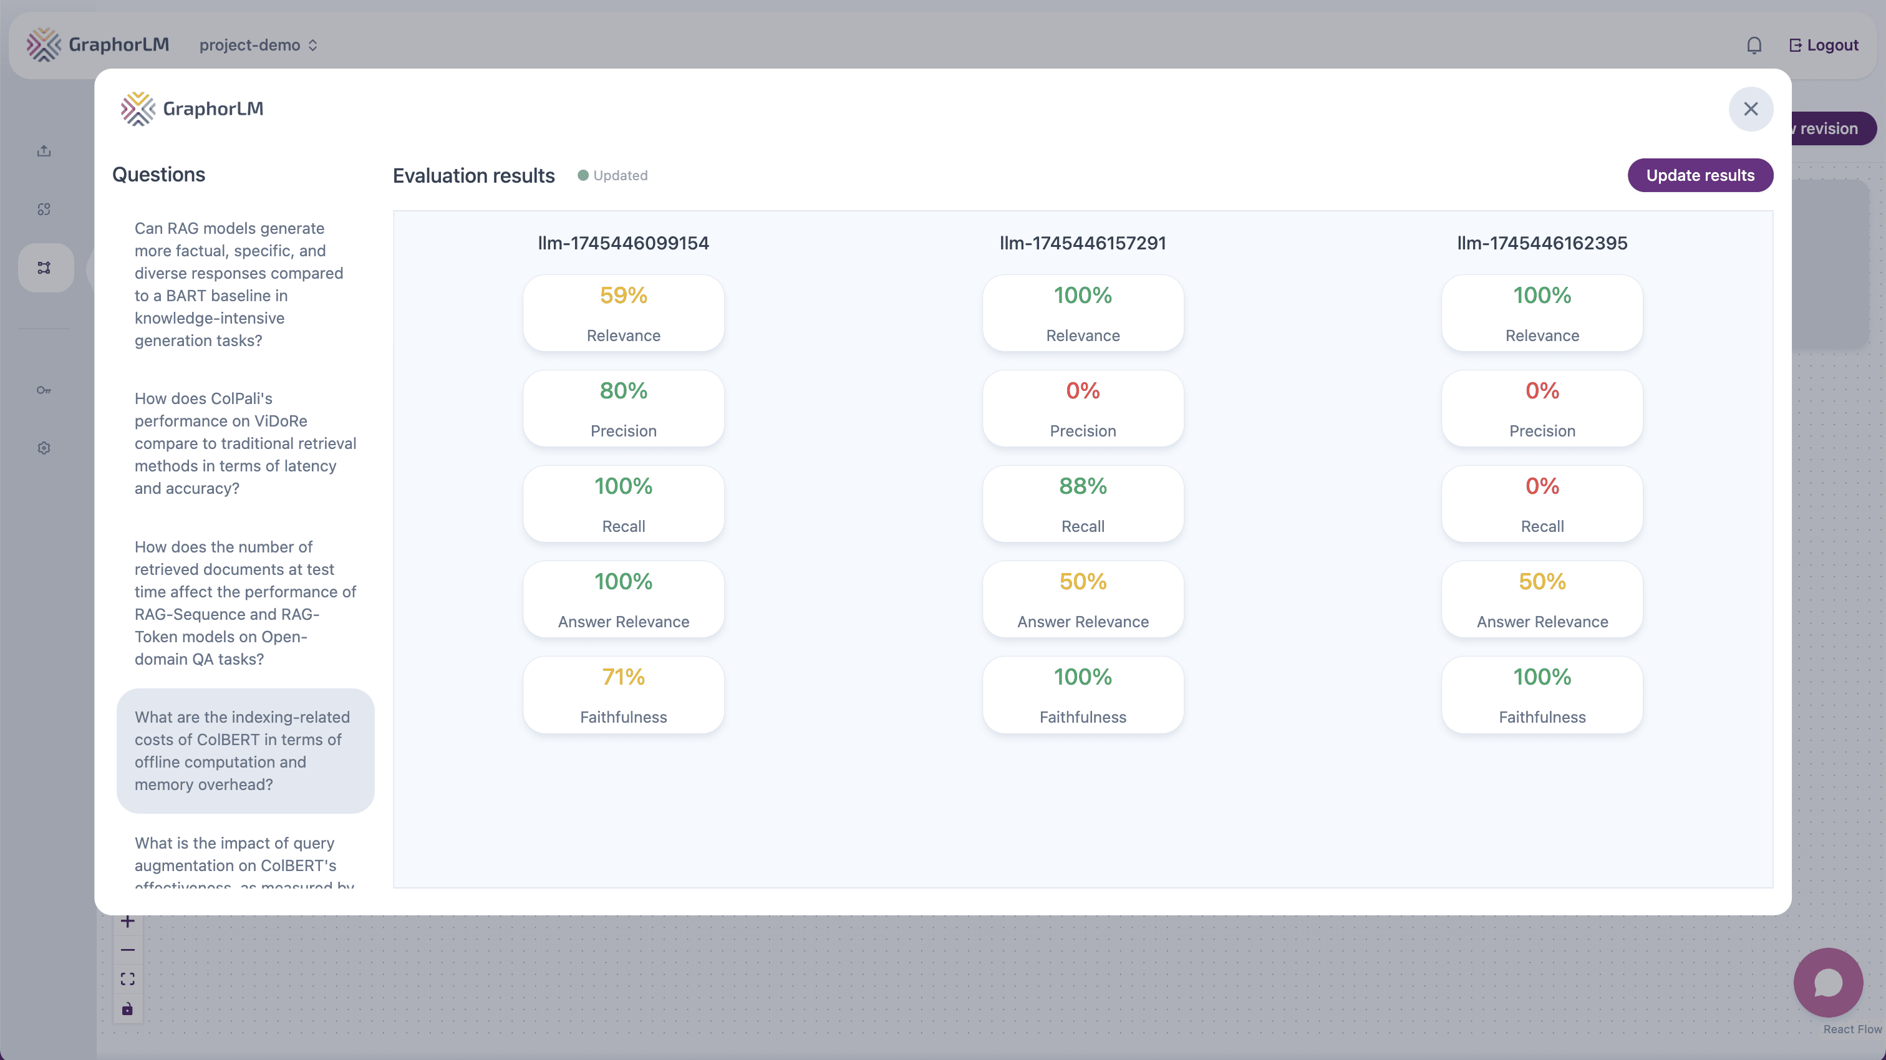Click 100% Faithfulness under llm-1745446157291
The width and height of the screenshot is (1886, 1060).
tap(1082, 695)
